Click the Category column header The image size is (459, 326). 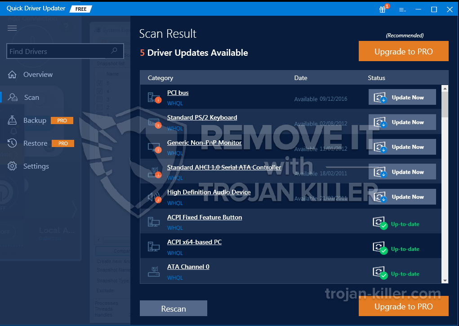tap(160, 78)
